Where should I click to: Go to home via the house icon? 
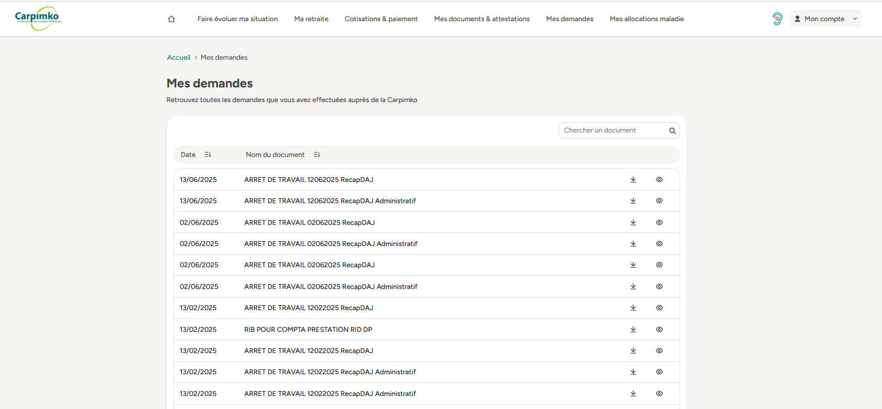(172, 19)
